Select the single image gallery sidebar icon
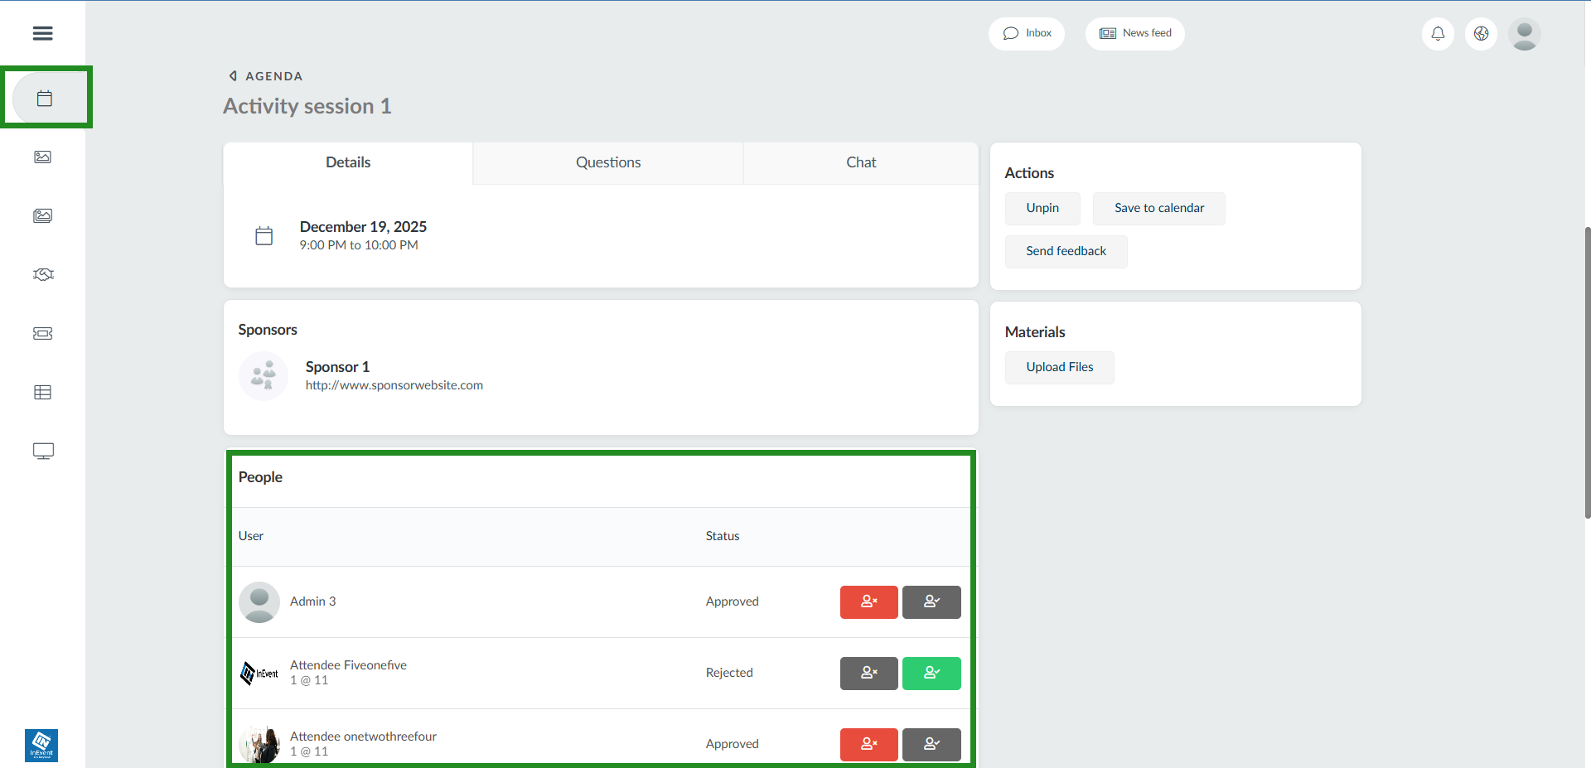 pos(42,157)
